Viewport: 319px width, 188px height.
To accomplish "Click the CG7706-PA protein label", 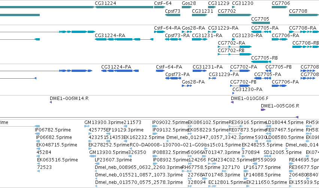I will coord(285,82).
